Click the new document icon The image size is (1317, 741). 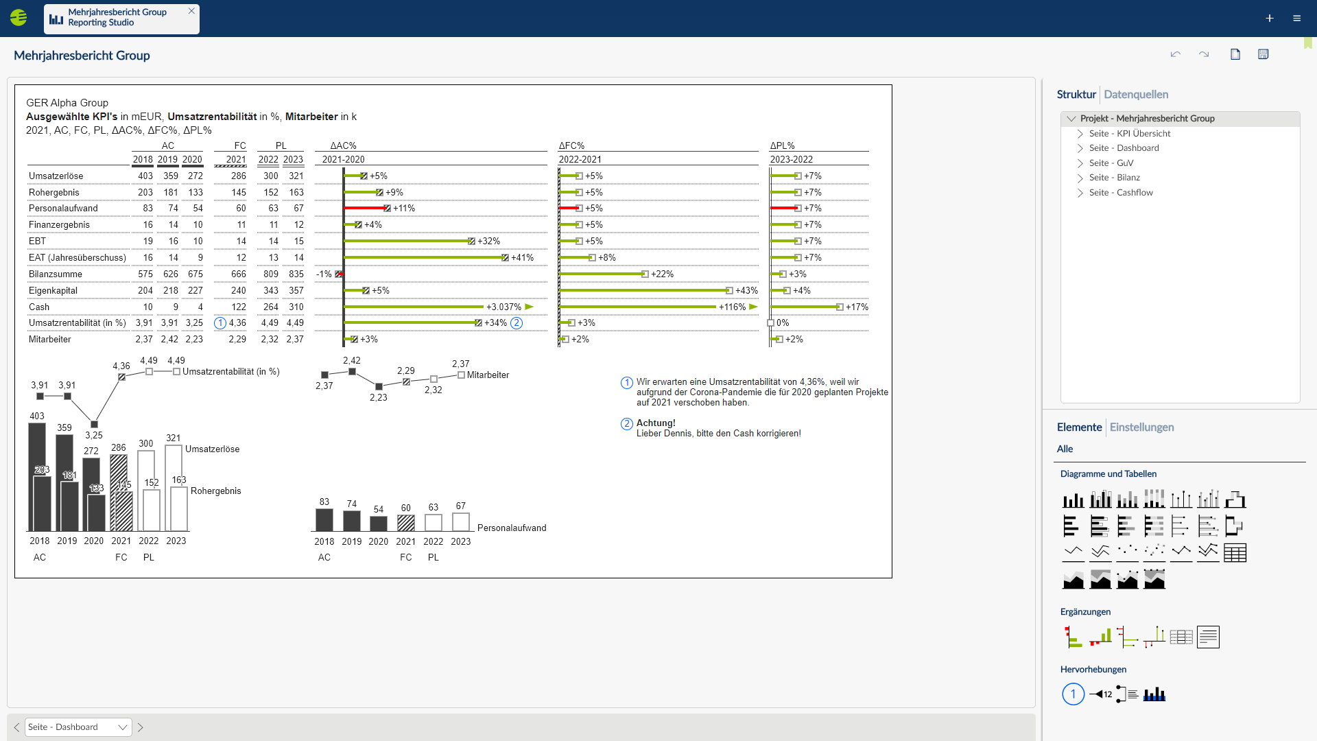tap(1235, 54)
